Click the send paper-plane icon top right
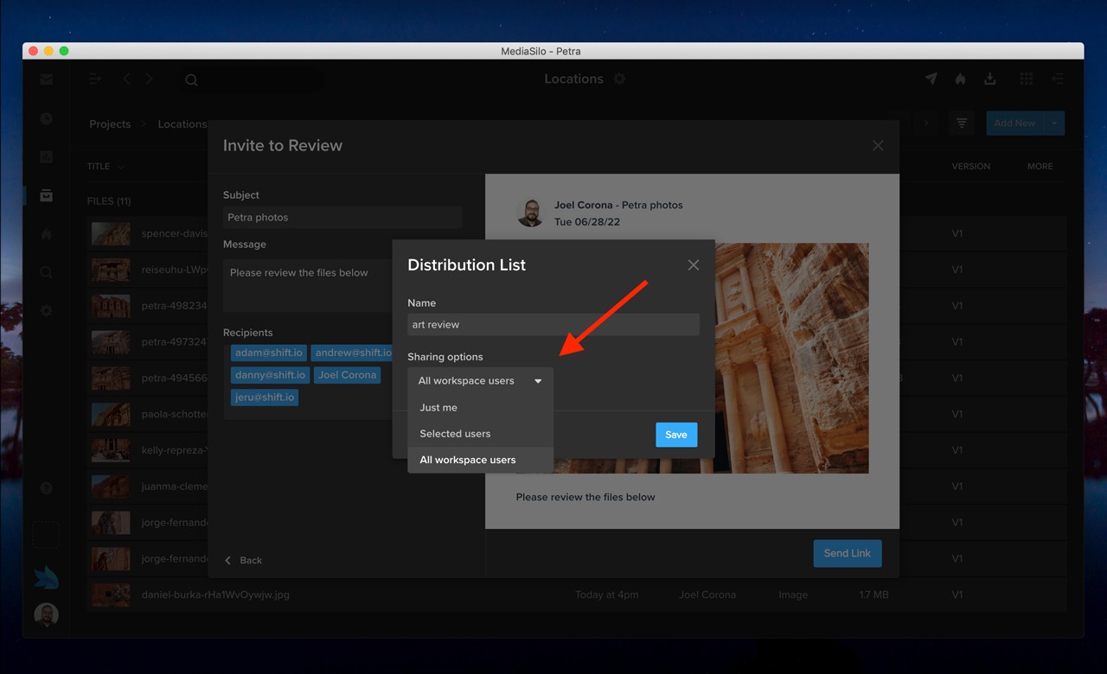The height and width of the screenshot is (674, 1107). tap(931, 79)
